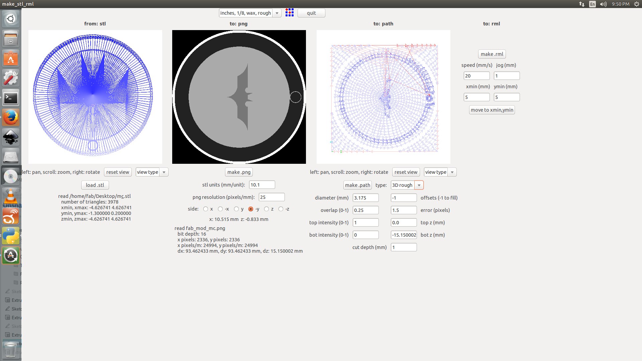Expand the inches, 1/8, wax, rough dropdown
The width and height of the screenshot is (642, 361).
coord(277,13)
